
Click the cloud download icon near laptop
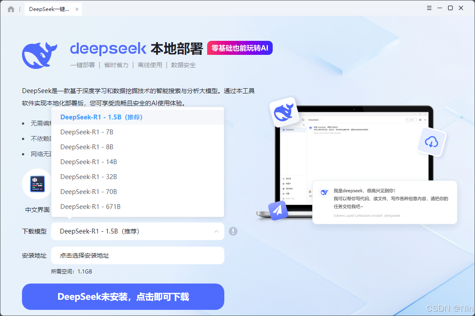coord(431,141)
